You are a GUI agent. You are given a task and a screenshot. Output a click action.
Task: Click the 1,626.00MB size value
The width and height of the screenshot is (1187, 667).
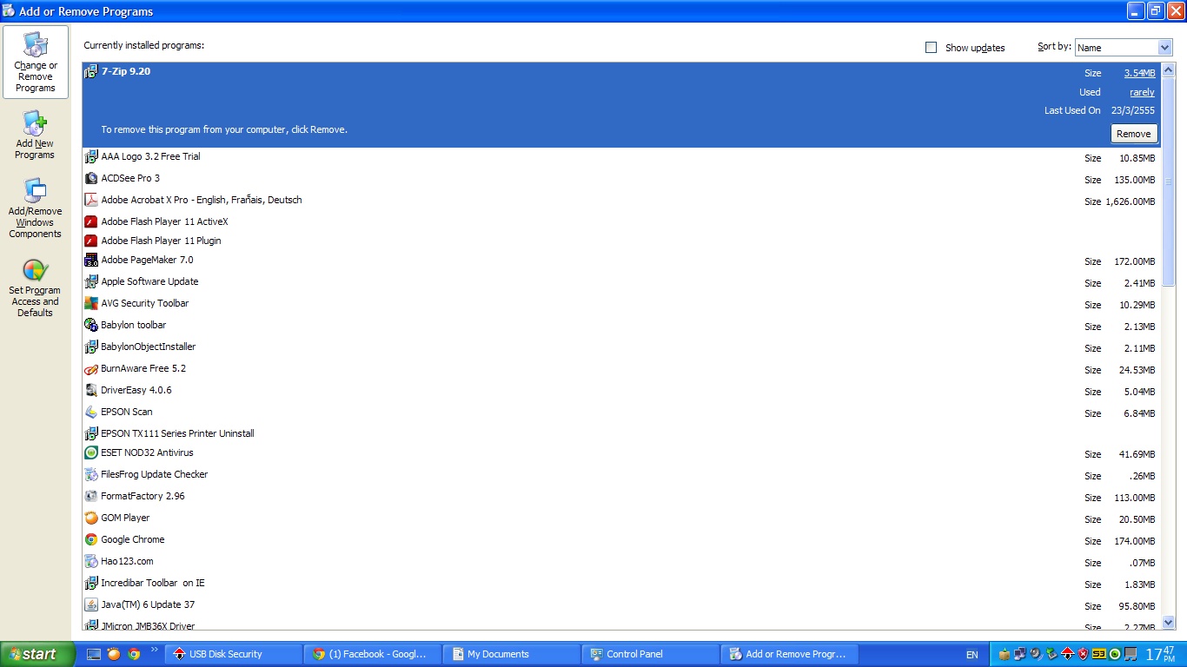pyautogui.click(x=1131, y=202)
